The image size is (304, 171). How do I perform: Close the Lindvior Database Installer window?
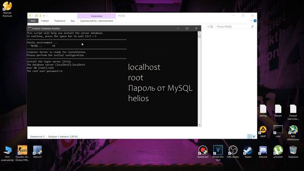tap(196, 28)
